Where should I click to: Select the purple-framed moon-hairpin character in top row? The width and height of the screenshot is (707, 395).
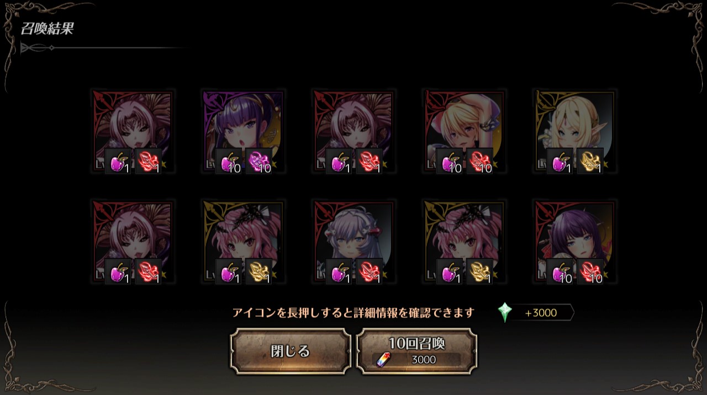244,131
